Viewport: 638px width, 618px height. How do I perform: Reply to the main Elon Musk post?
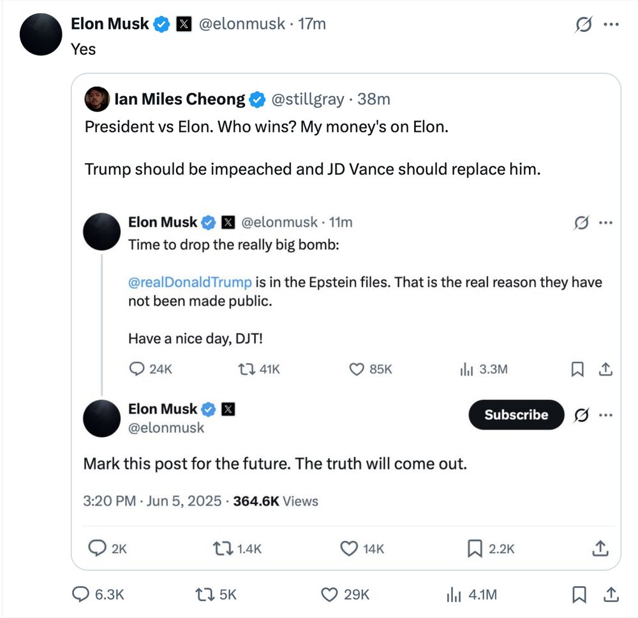pos(80,594)
